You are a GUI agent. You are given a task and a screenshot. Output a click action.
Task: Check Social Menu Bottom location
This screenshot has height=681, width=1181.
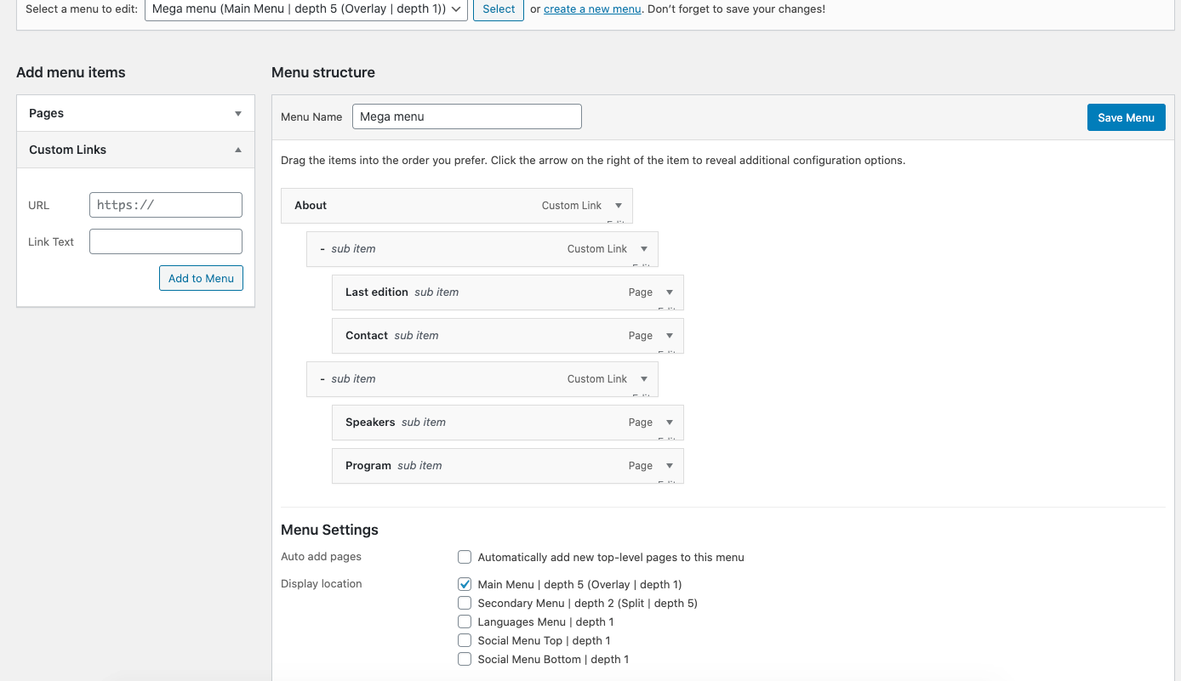(x=465, y=659)
